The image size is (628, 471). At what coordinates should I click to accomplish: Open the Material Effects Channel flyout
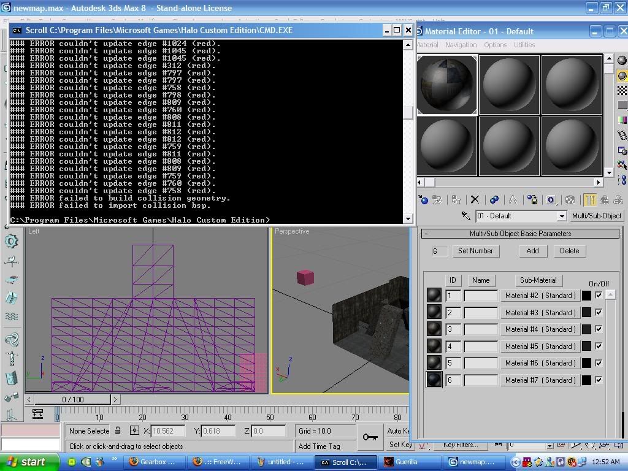551,199
